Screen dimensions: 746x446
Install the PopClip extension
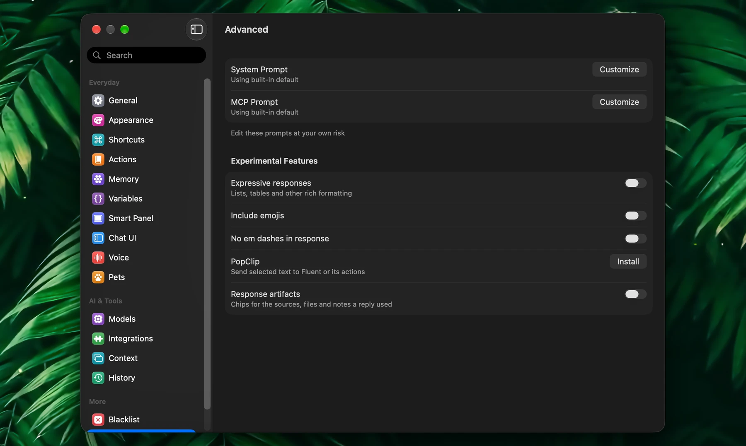pyautogui.click(x=628, y=262)
